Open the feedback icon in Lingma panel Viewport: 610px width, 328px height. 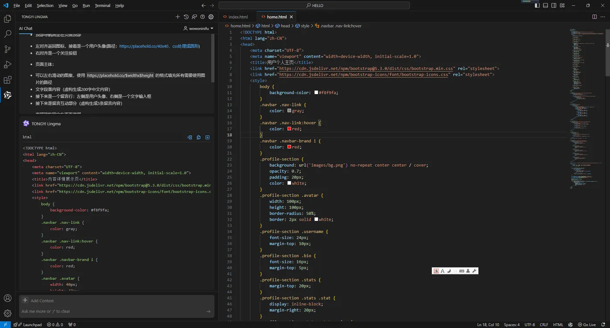(x=194, y=17)
